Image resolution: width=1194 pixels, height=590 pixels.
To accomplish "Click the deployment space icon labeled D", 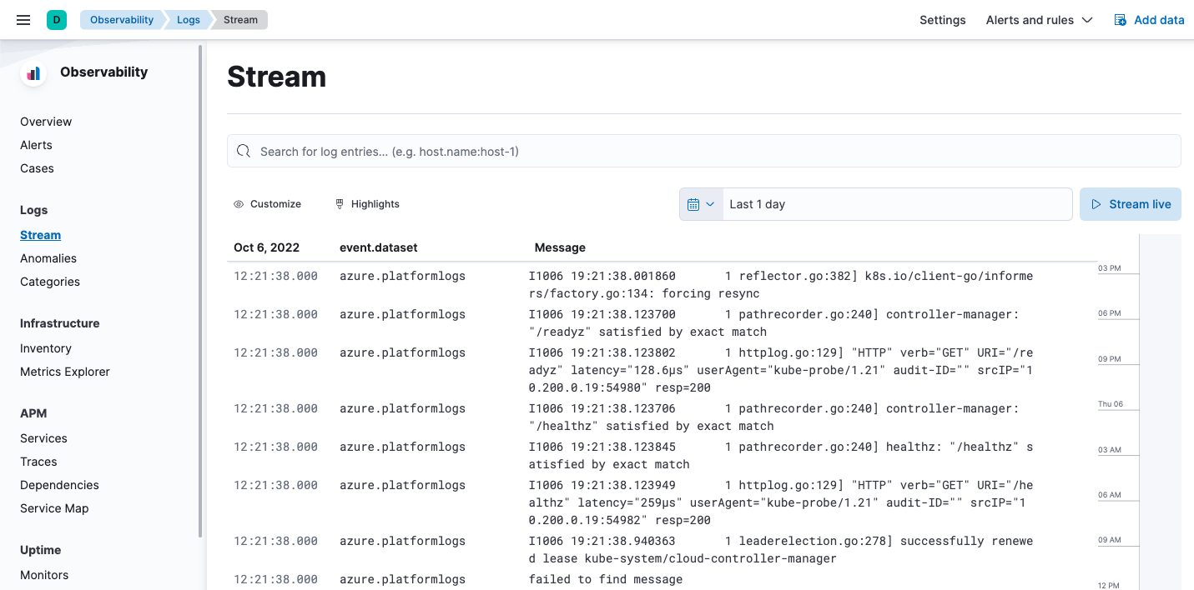I will (56, 17).
